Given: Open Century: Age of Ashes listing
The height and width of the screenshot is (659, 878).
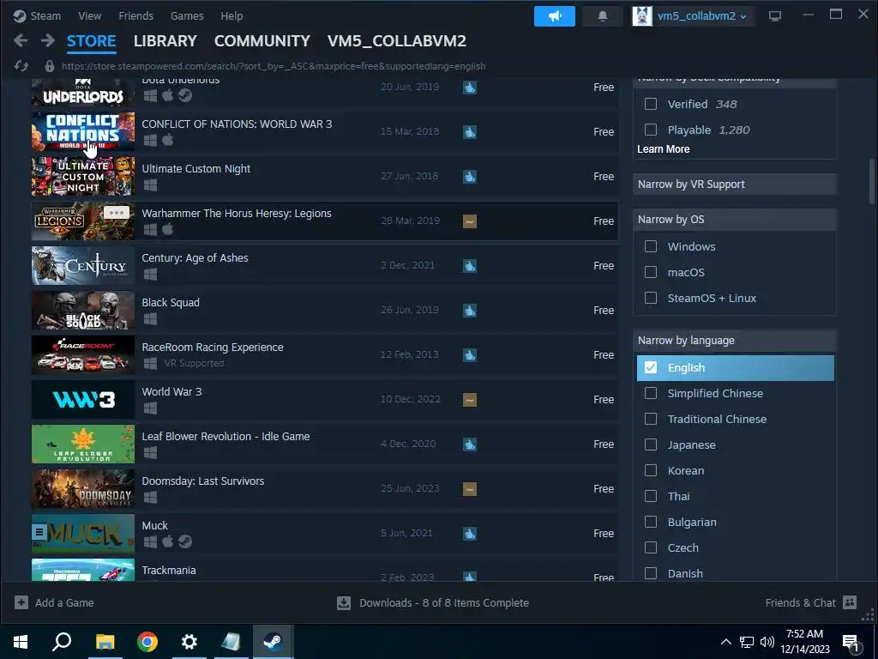Looking at the screenshot, I should (x=325, y=265).
